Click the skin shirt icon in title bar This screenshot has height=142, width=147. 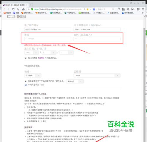tap(131, 3)
